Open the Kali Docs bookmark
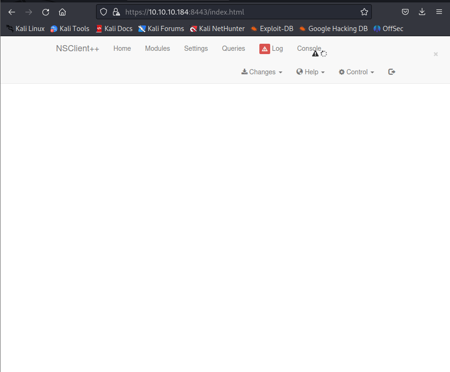This screenshot has height=372, width=450. (x=114, y=29)
